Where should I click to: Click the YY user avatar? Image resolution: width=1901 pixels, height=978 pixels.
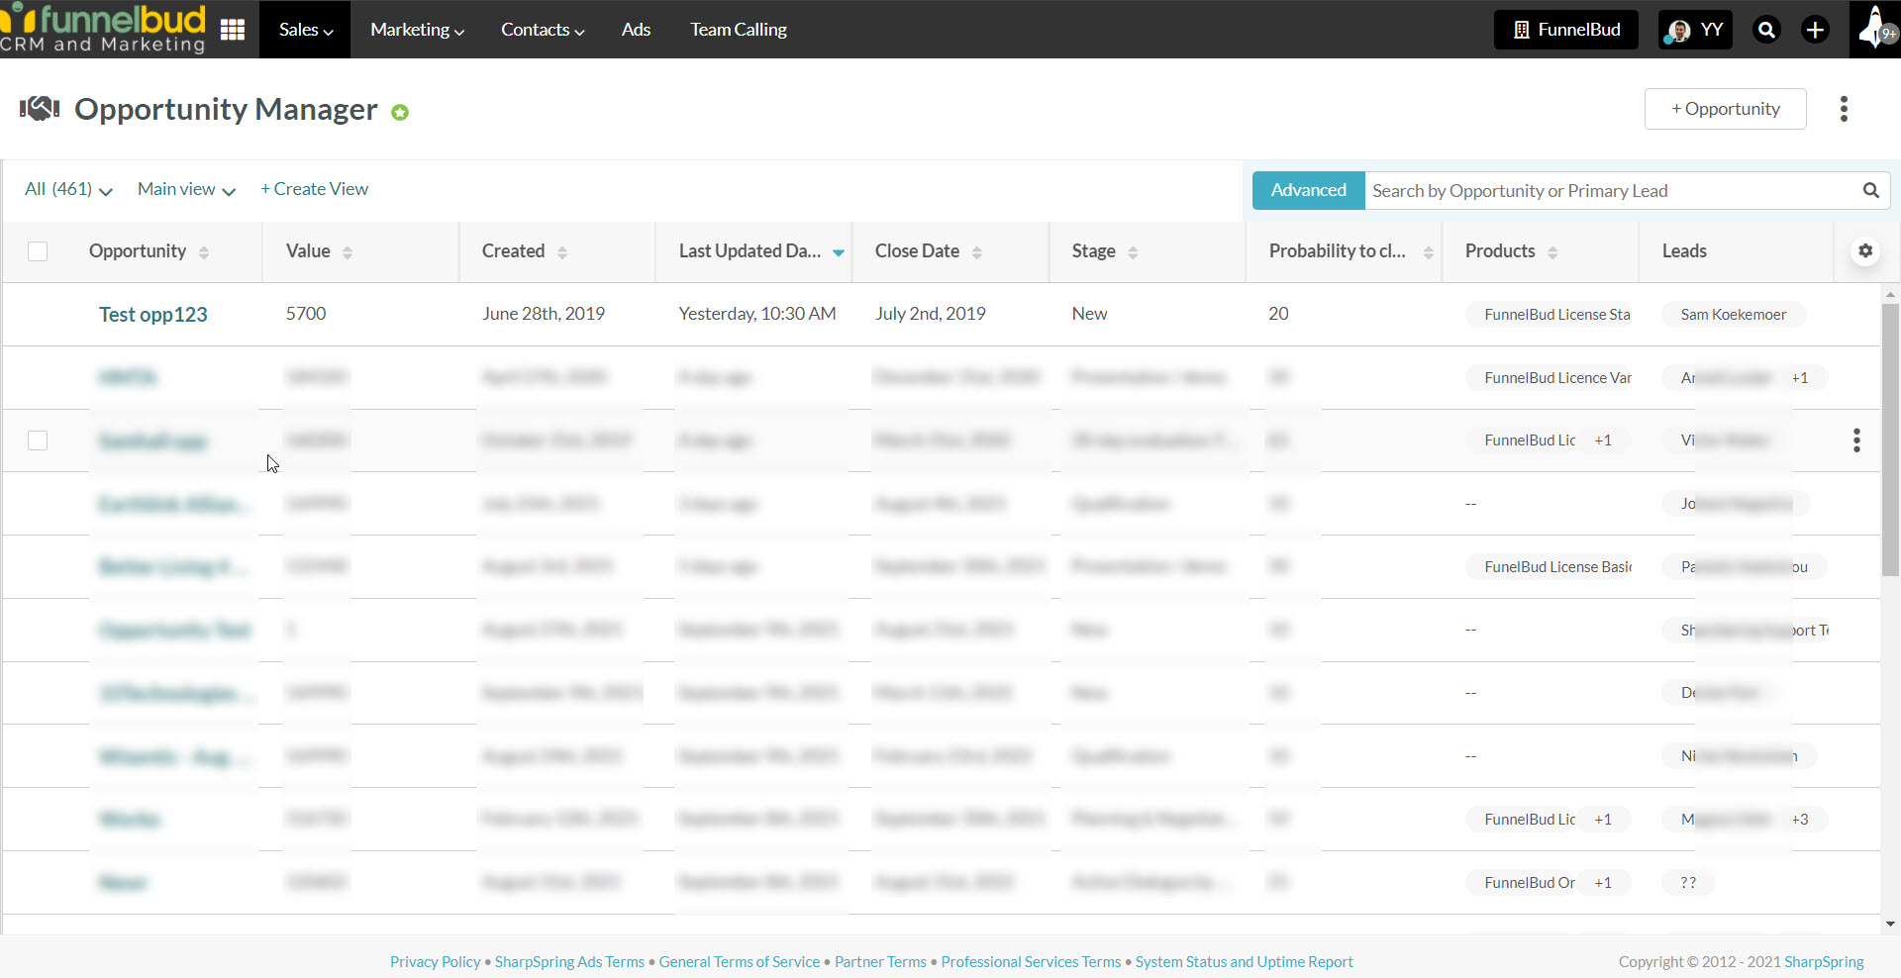point(1695,30)
